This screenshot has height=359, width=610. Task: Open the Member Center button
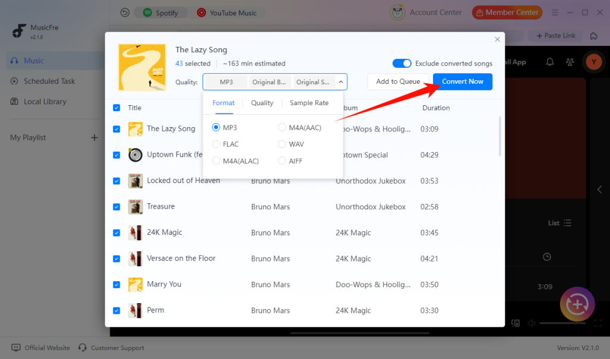tap(507, 12)
